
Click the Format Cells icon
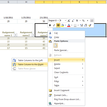click(x=50, y=95)
